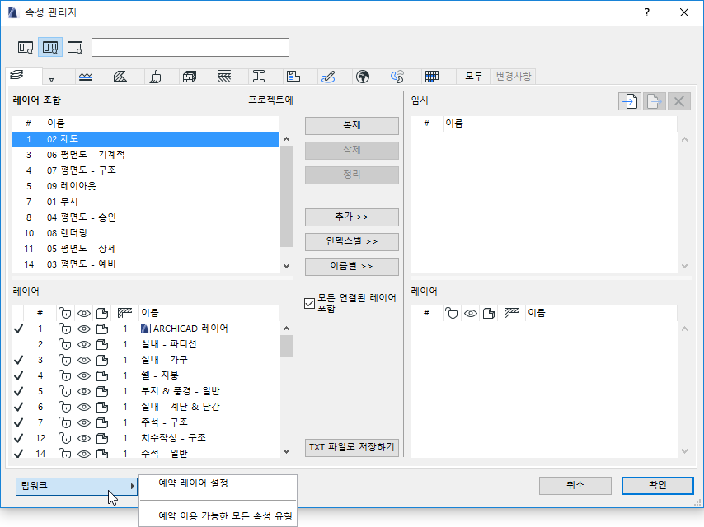The height and width of the screenshot is (527, 704).
Task: Click the 정리 button
Action: pos(352,175)
